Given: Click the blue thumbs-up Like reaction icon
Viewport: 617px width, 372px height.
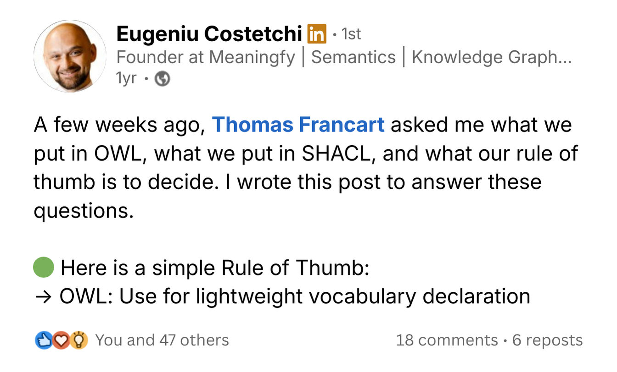Looking at the screenshot, I should [43, 340].
